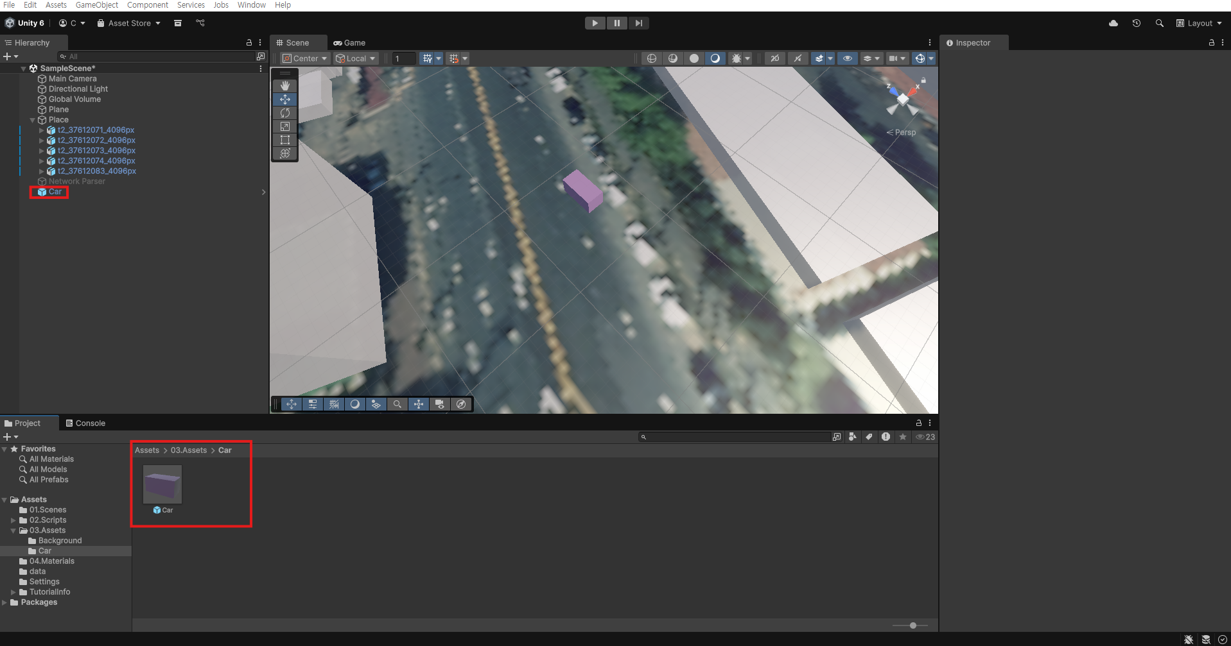Click the Favorites star icon in Project toolbar
The height and width of the screenshot is (646, 1231).
click(x=903, y=437)
